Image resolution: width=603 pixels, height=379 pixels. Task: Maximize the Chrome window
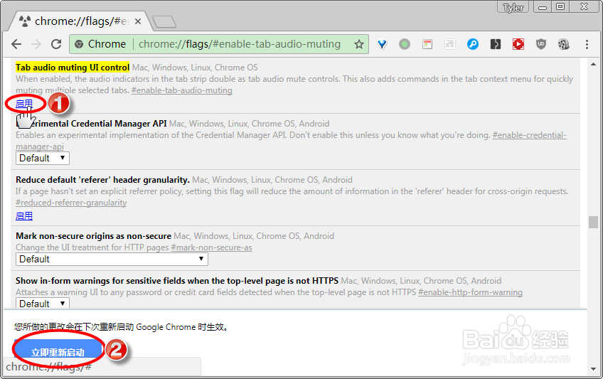[560, 7]
